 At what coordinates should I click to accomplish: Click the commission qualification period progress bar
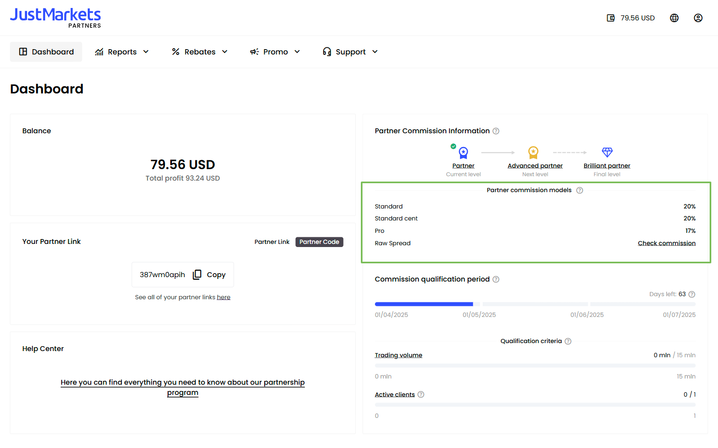(535, 304)
